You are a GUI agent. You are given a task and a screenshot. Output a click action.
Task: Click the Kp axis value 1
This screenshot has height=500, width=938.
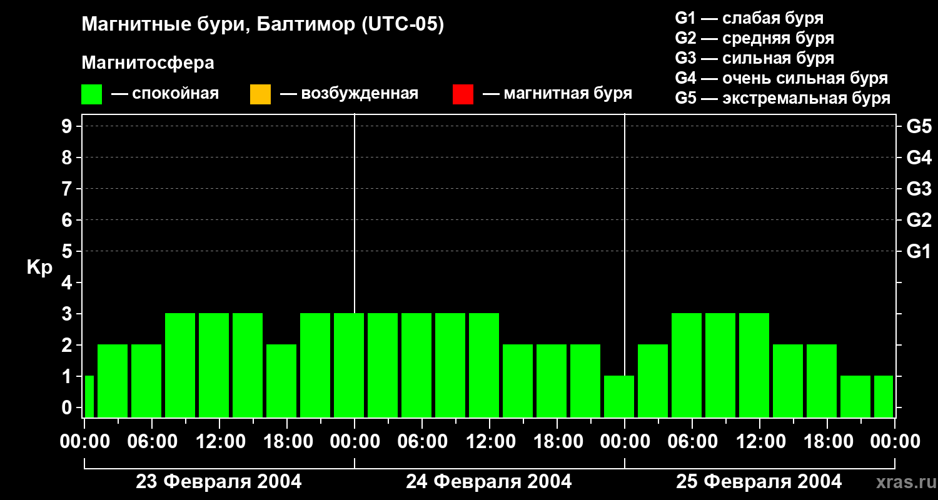point(68,376)
